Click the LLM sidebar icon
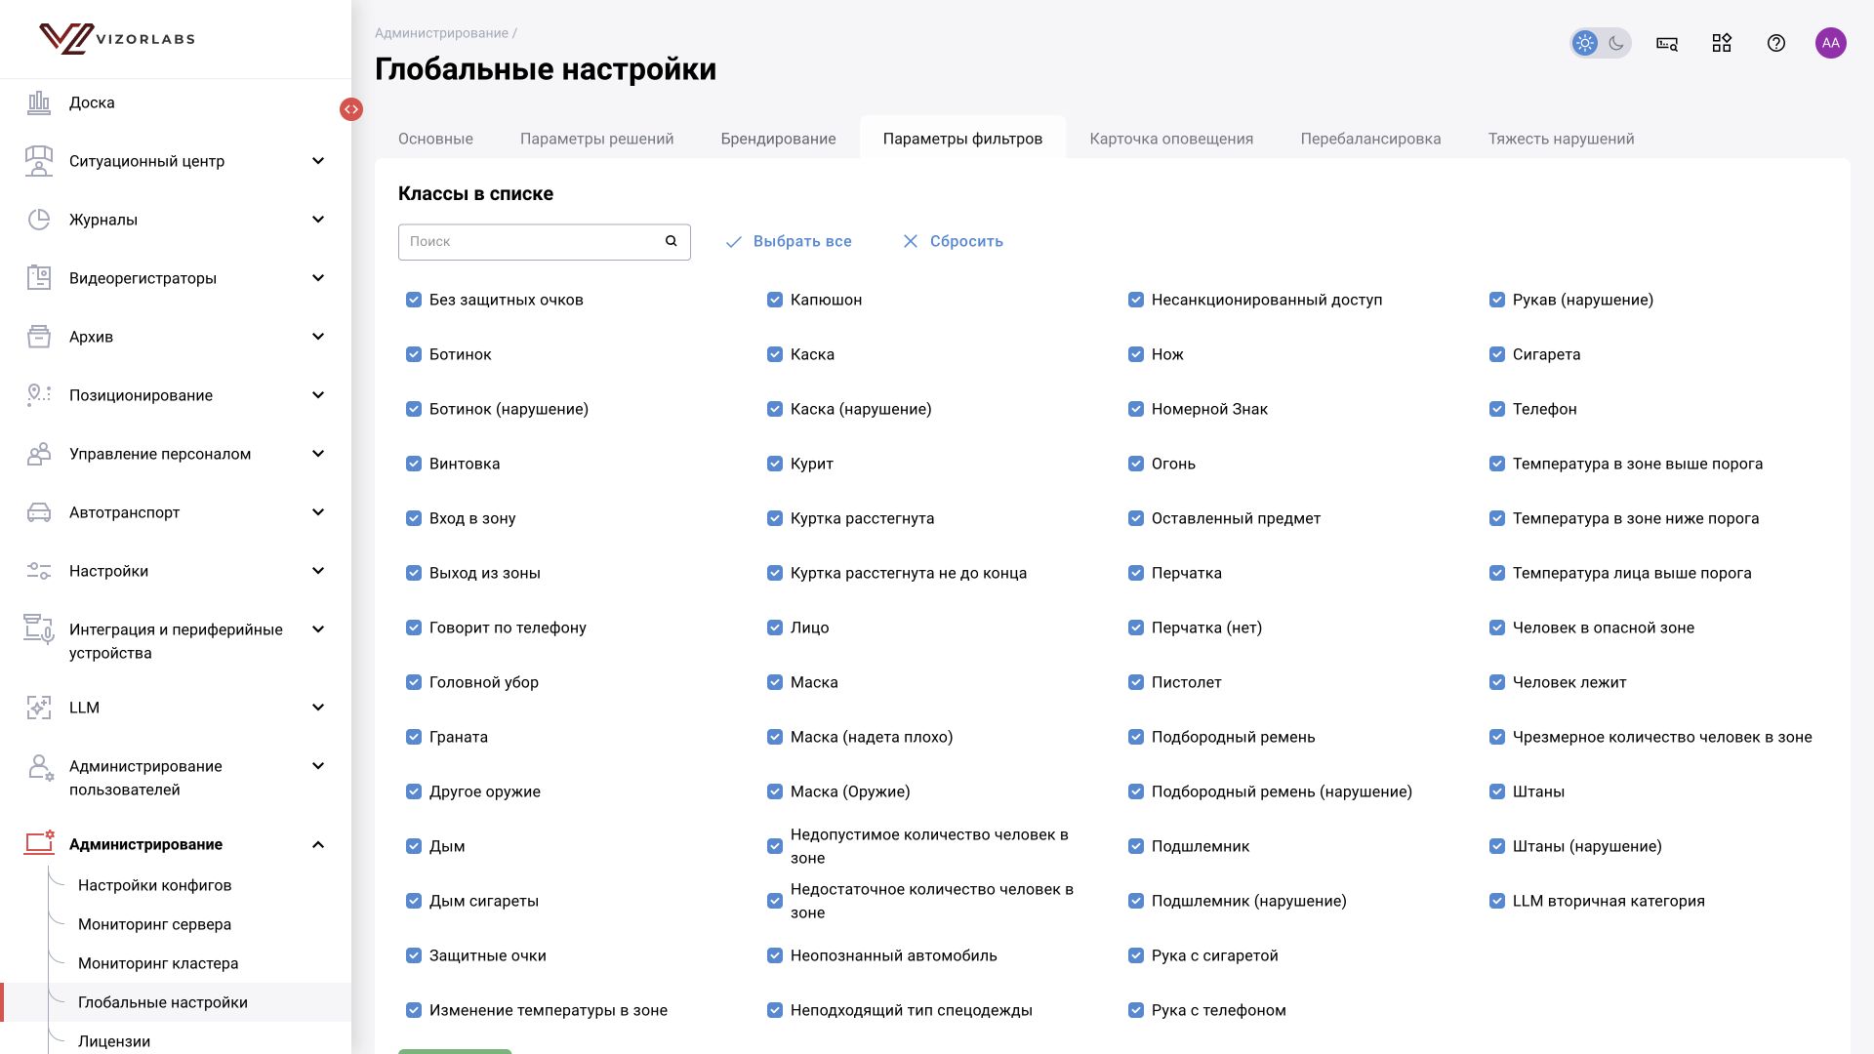Image resolution: width=1874 pixels, height=1054 pixels. point(39,708)
